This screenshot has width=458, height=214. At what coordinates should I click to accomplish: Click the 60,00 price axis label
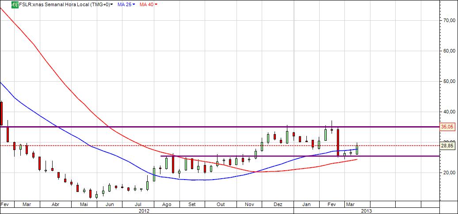pyautogui.click(x=448, y=51)
